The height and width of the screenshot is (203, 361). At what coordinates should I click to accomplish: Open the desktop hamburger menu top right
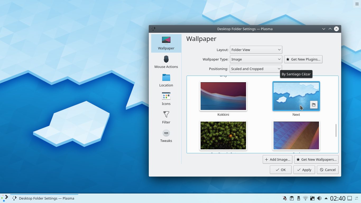click(x=357, y=4)
